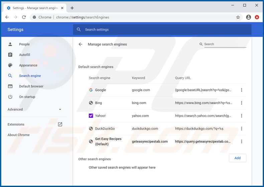264x187 pixels.
Task: Click the search.yahoo.com query URL
Action: point(203,116)
